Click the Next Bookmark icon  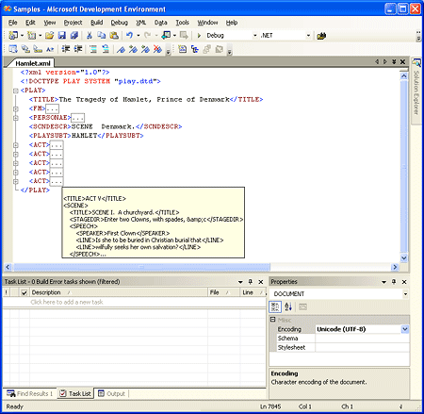[133, 49]
